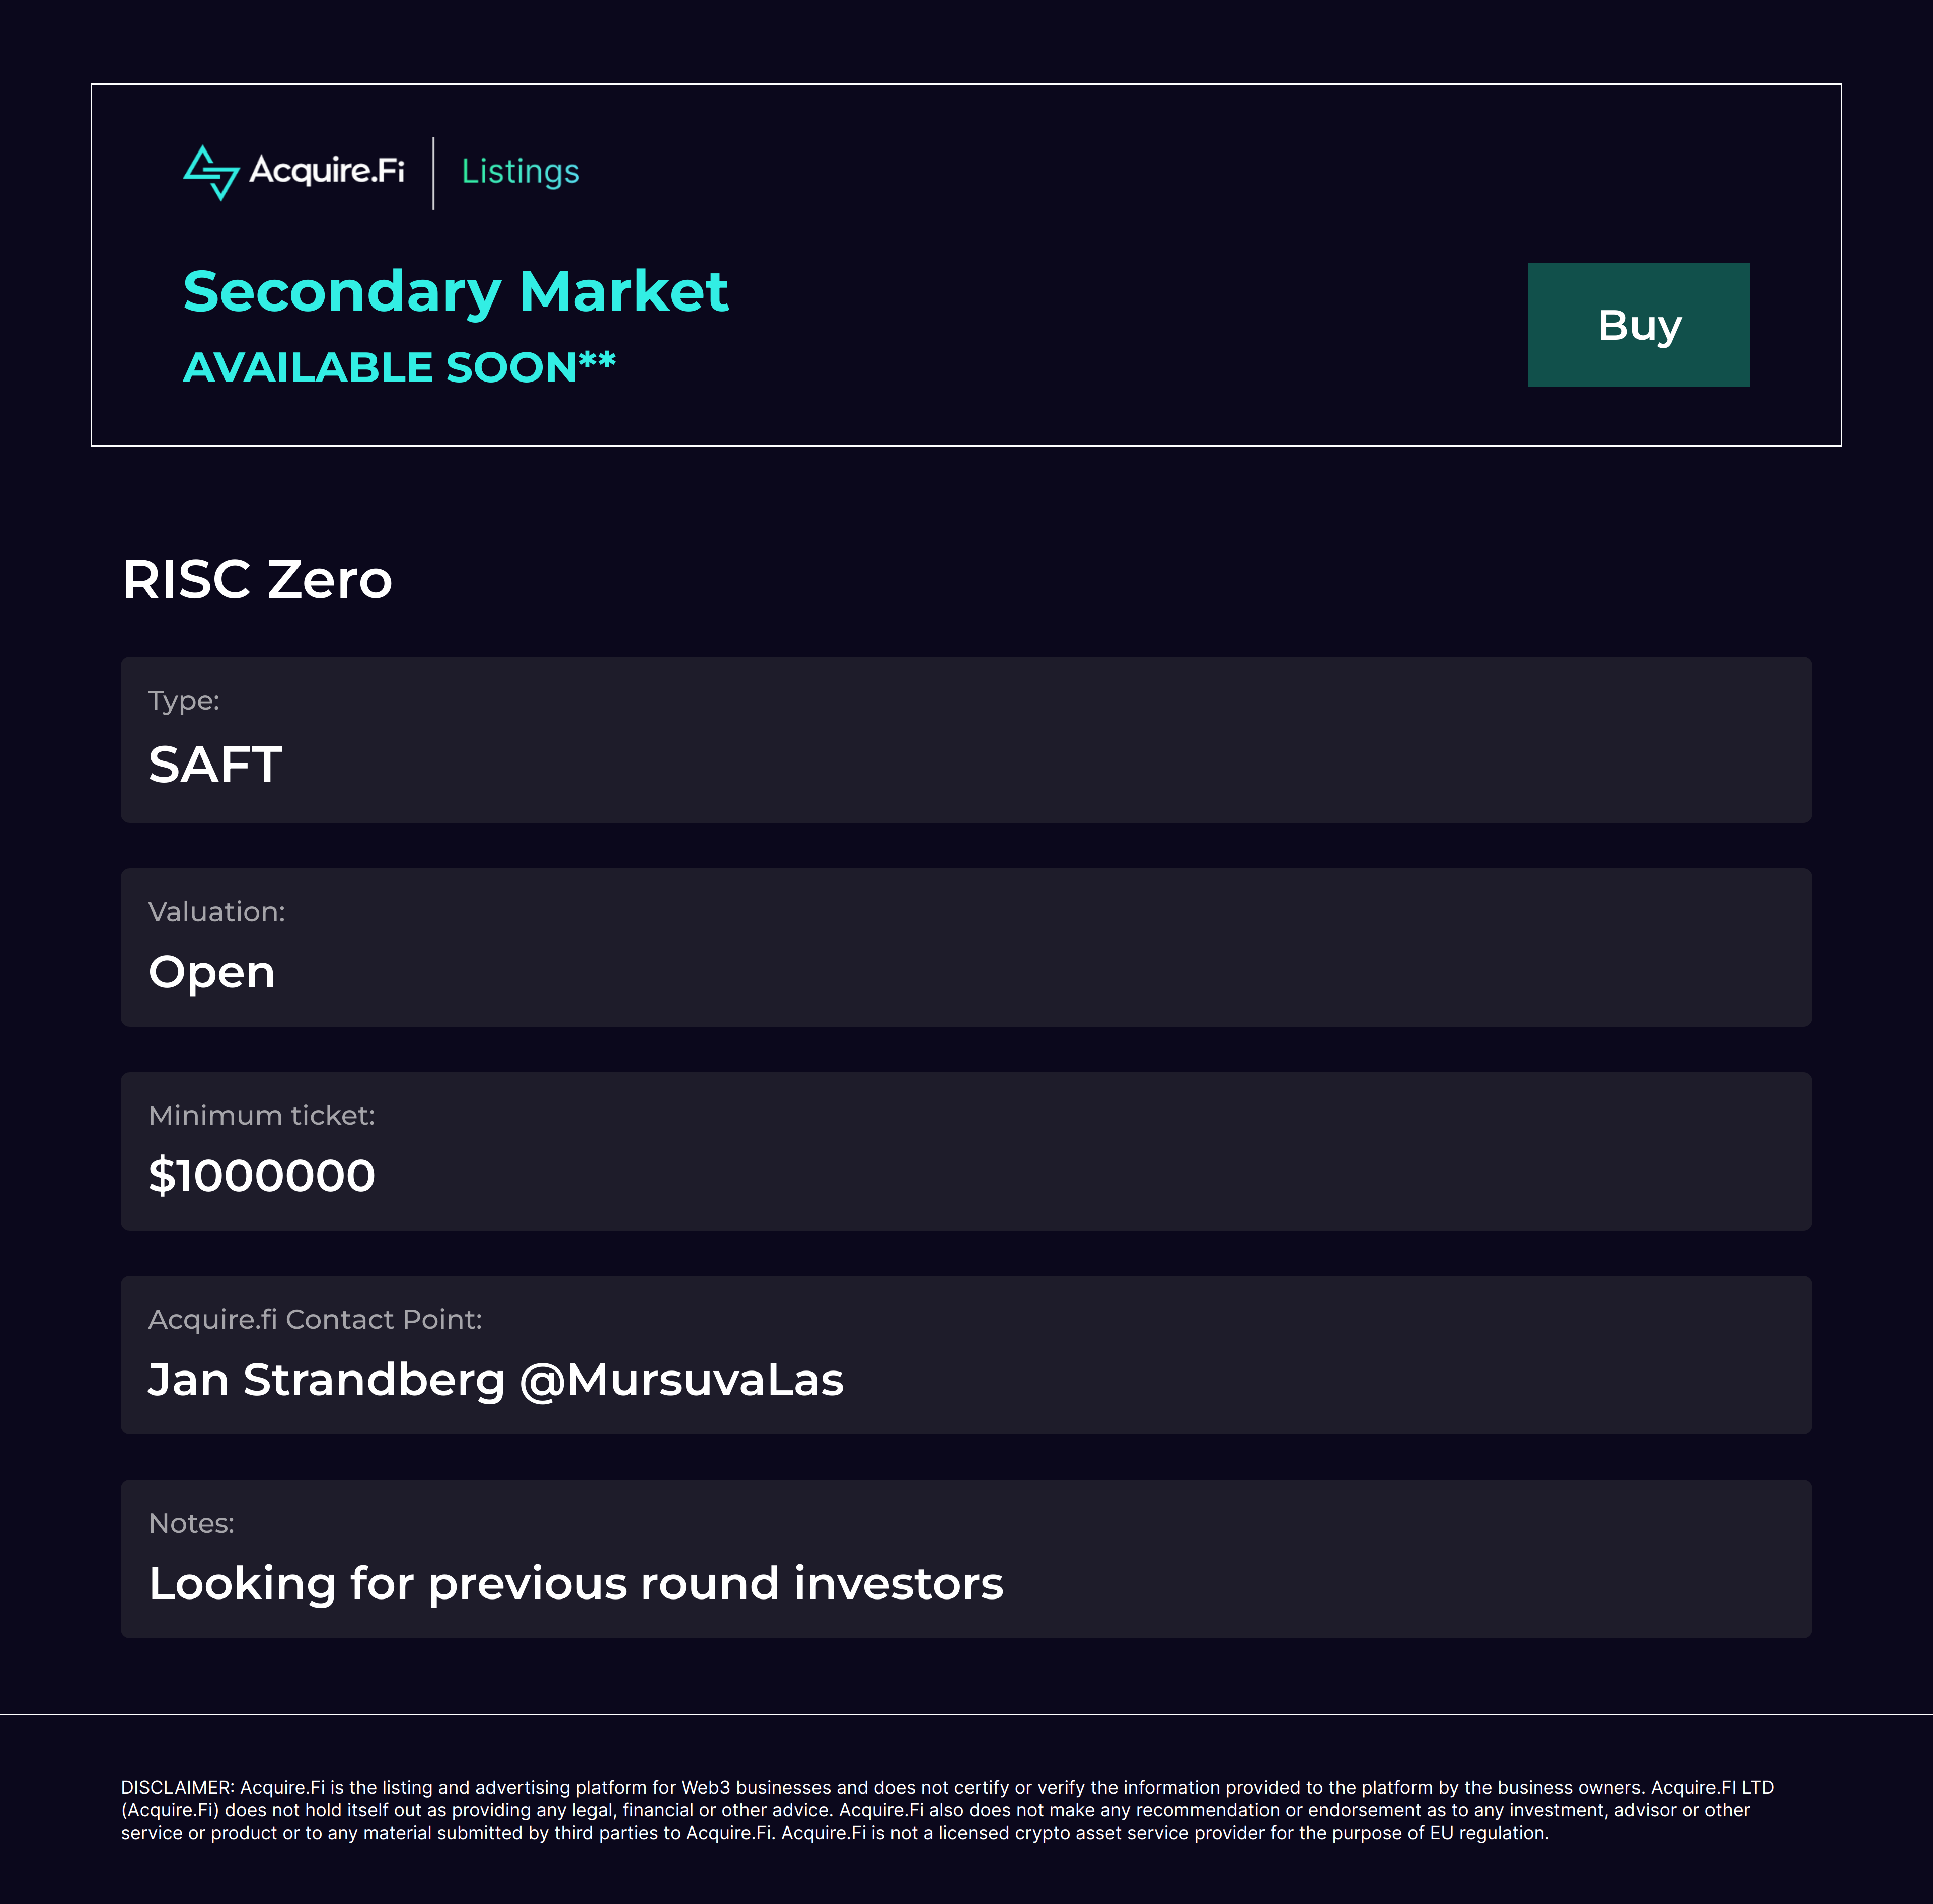Viewport: 1933px width, 1904px height.
Task: Click the Acquire.Fi wordmark text
Action: pyautogui.click(x=326, y=170)
